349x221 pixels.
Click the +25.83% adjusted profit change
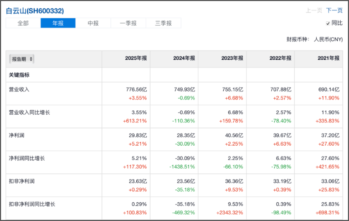[x=329, y=190]
